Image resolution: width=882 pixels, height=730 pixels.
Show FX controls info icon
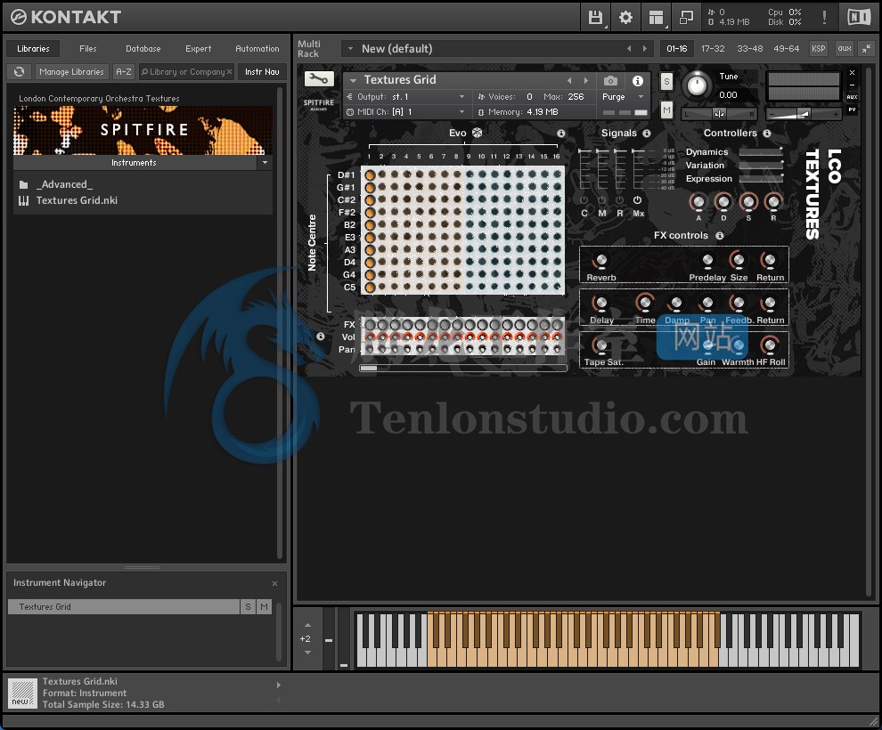(x=720, y=235)
